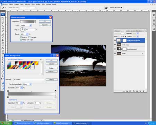Screen dimensions: 156x125
Task: Open the Degradado gradient picker arrow
Action: click(x=35, y=22)
